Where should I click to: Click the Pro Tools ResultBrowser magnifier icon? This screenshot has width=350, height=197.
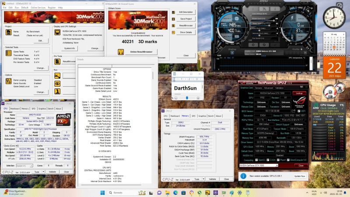[57, 61]
